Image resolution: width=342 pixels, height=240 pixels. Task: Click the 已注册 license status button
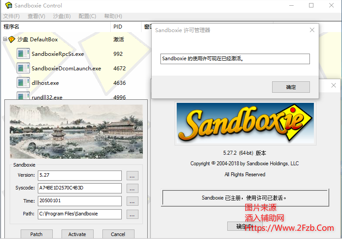(x=245, y=198)
